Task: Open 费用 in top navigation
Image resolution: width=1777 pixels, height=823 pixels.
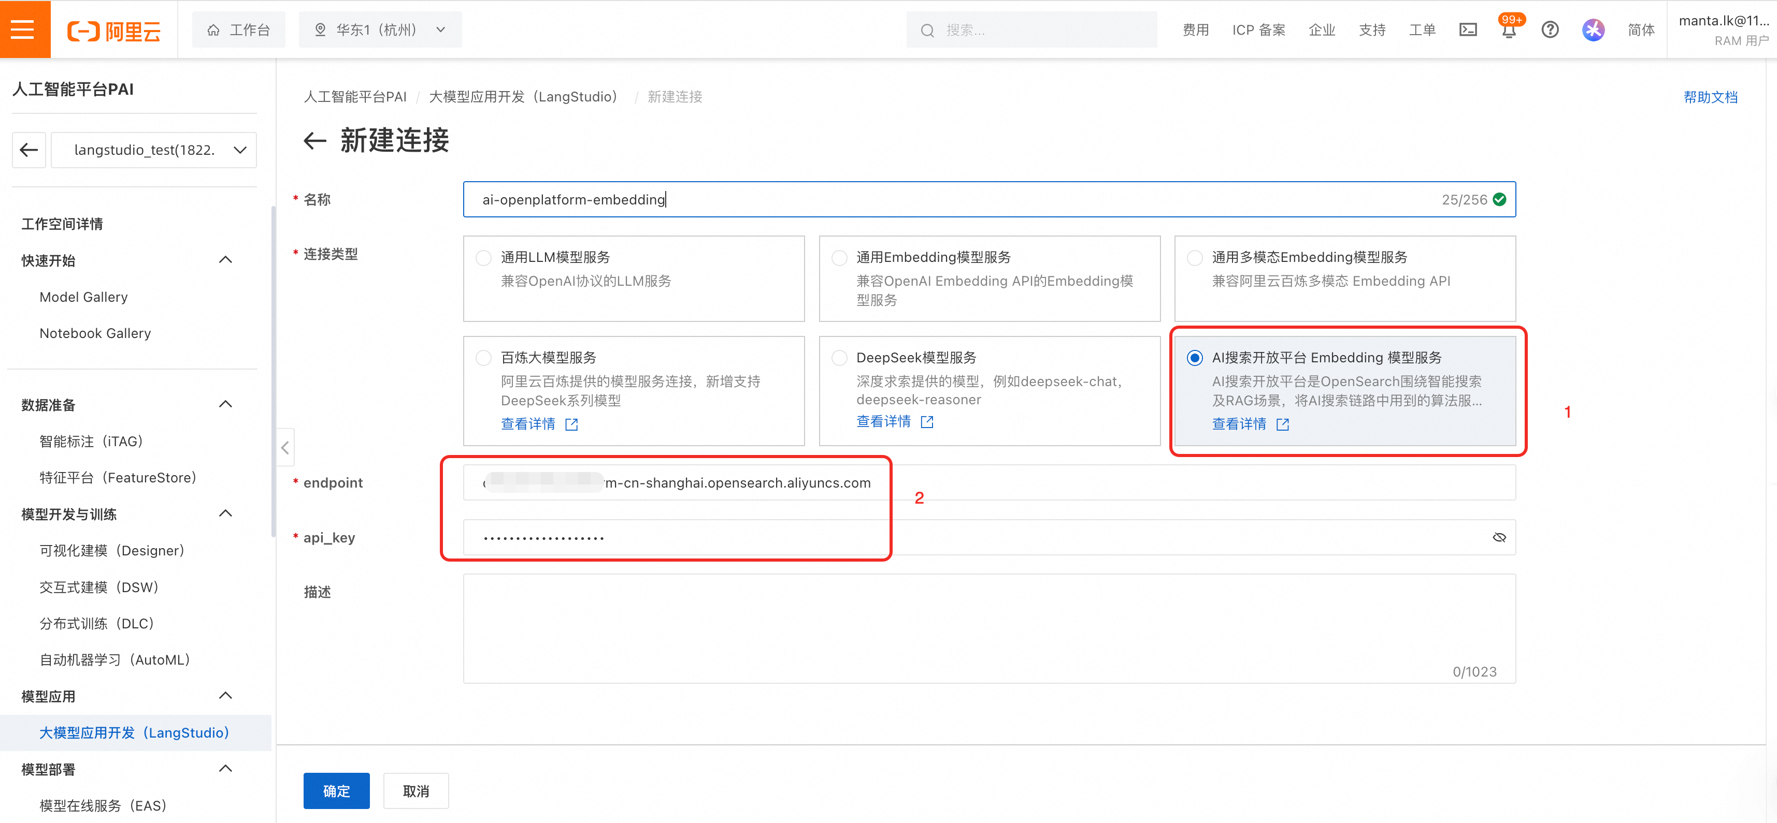Action: pyautogui.click(x=1196, y=30)
